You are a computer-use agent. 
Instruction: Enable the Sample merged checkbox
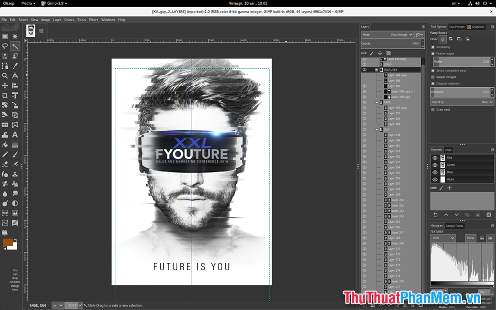433,77
